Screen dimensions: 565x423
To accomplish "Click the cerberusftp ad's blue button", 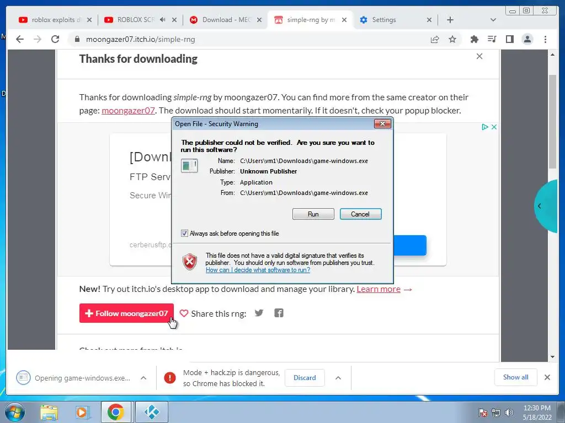I will pos(410,245).
